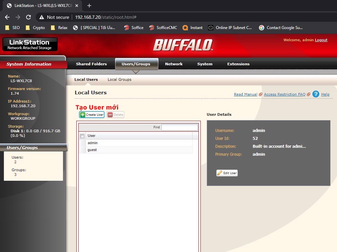Screen dimensions: 337x252
Task: Open the Extensions tab
Action: pos(238,64)
